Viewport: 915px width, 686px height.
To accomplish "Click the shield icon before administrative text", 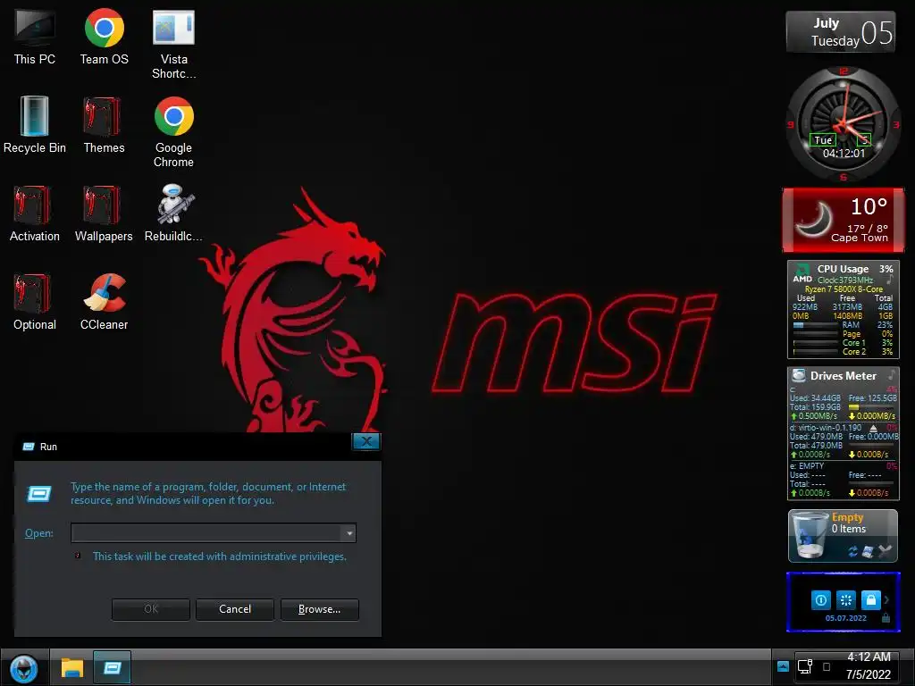I will coord(78,556).
